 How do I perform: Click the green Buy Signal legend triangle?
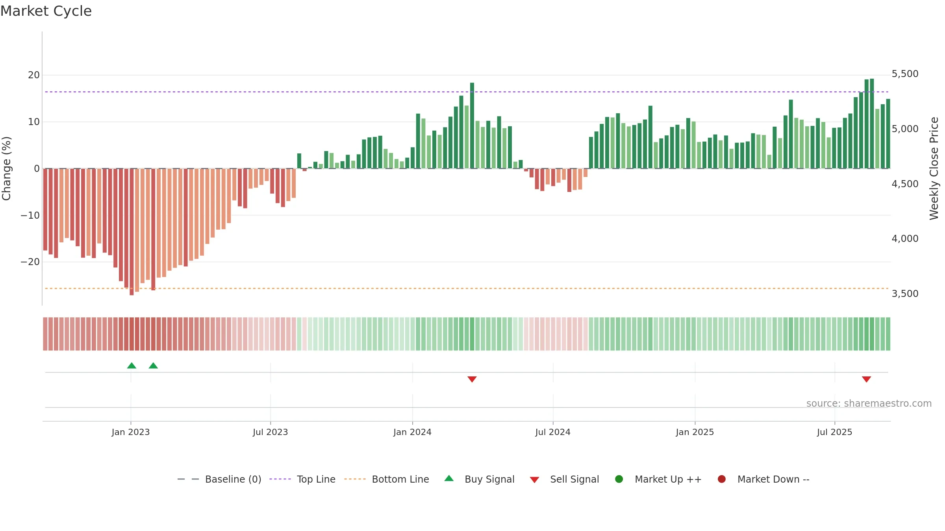tap(449, 478)
